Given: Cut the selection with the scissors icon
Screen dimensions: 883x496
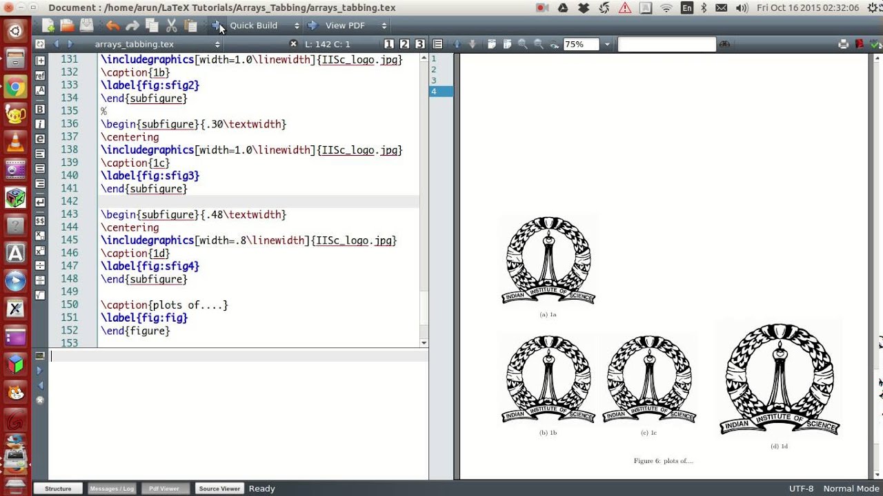Looking at the screenshot, I should tap(172, 25).
